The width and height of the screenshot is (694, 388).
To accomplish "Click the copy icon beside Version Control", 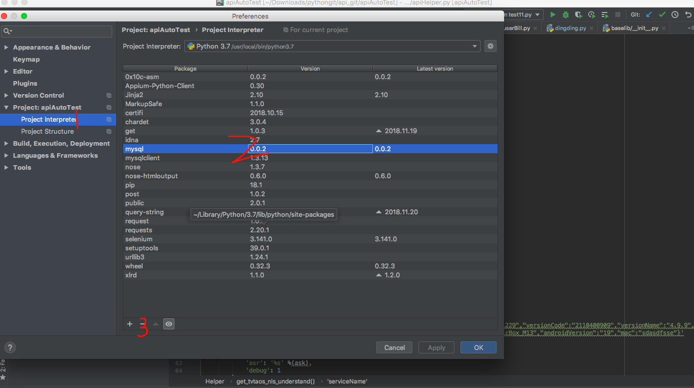I will click(x=109, y=95).
